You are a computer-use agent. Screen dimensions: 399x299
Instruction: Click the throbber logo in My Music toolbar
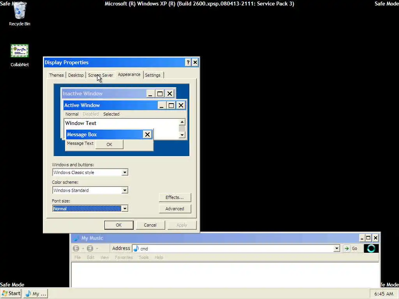pyautogui.click(x=371, y=248)
